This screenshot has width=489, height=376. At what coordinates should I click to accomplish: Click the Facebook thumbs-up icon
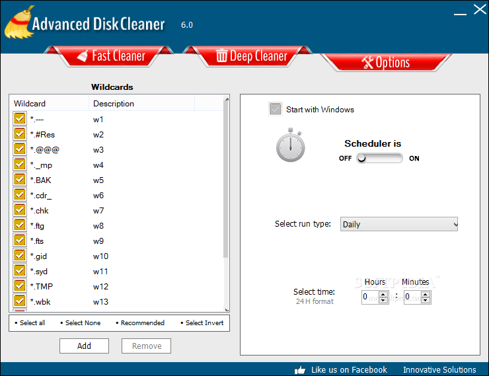pos(300,370)
